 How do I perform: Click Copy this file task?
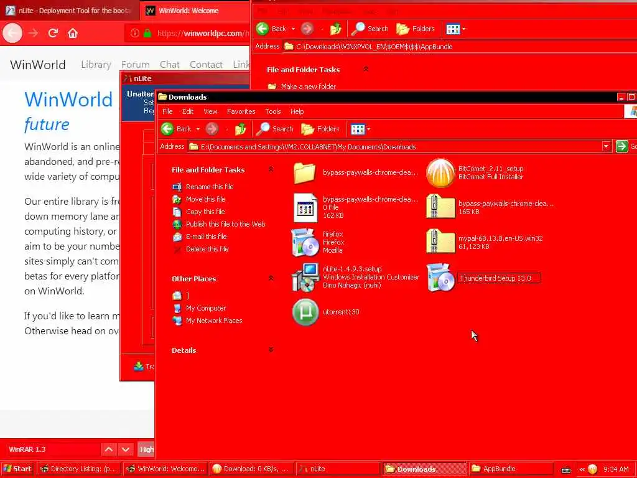click(205, 212)
